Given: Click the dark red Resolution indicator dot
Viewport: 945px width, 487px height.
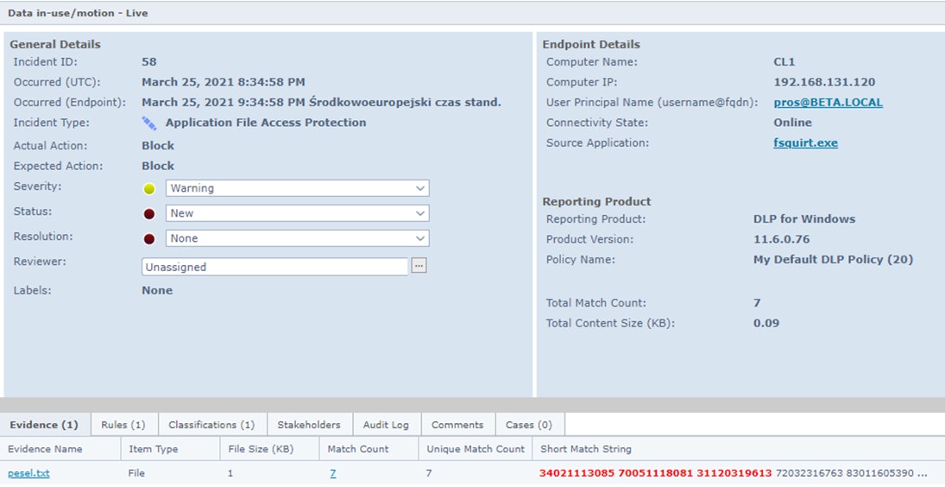Looking at the screenshot, I should (149, 239).
